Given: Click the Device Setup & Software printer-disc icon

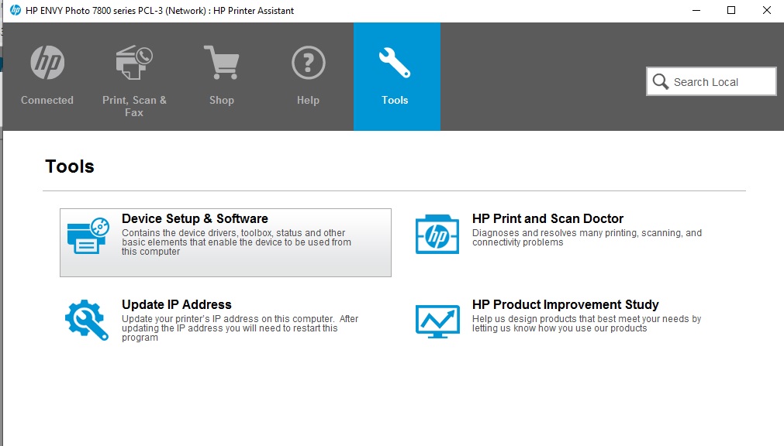Looking at the screenshot, I should (x=88, y=235).
